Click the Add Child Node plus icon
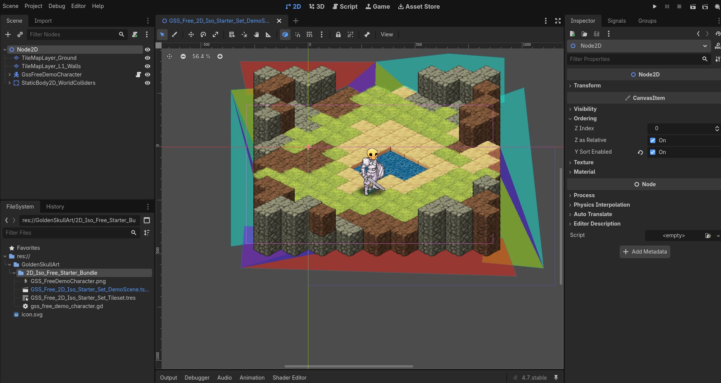The image size is (721, 383). (x=8, y=34)
